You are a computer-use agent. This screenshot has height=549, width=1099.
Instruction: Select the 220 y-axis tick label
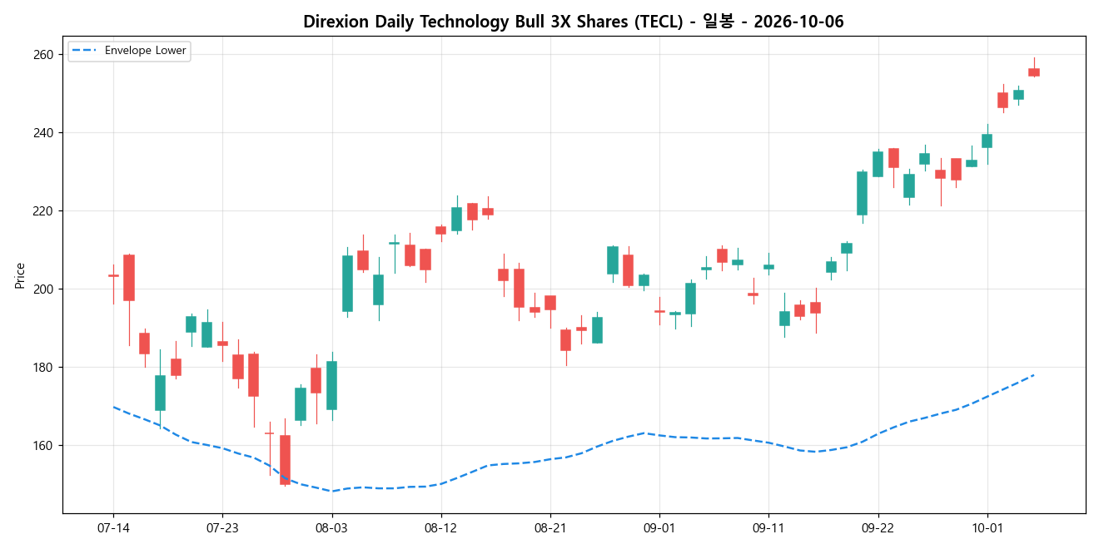coord(44,211)
